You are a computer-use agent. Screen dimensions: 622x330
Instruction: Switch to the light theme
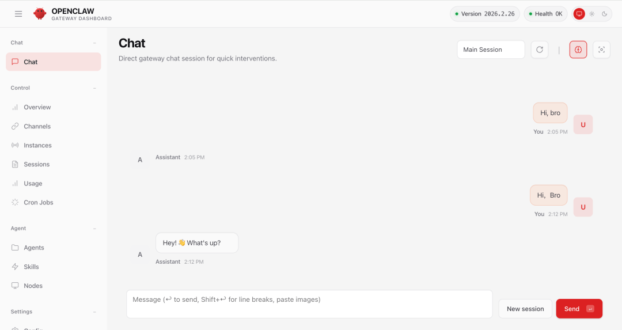click(591, 14)
